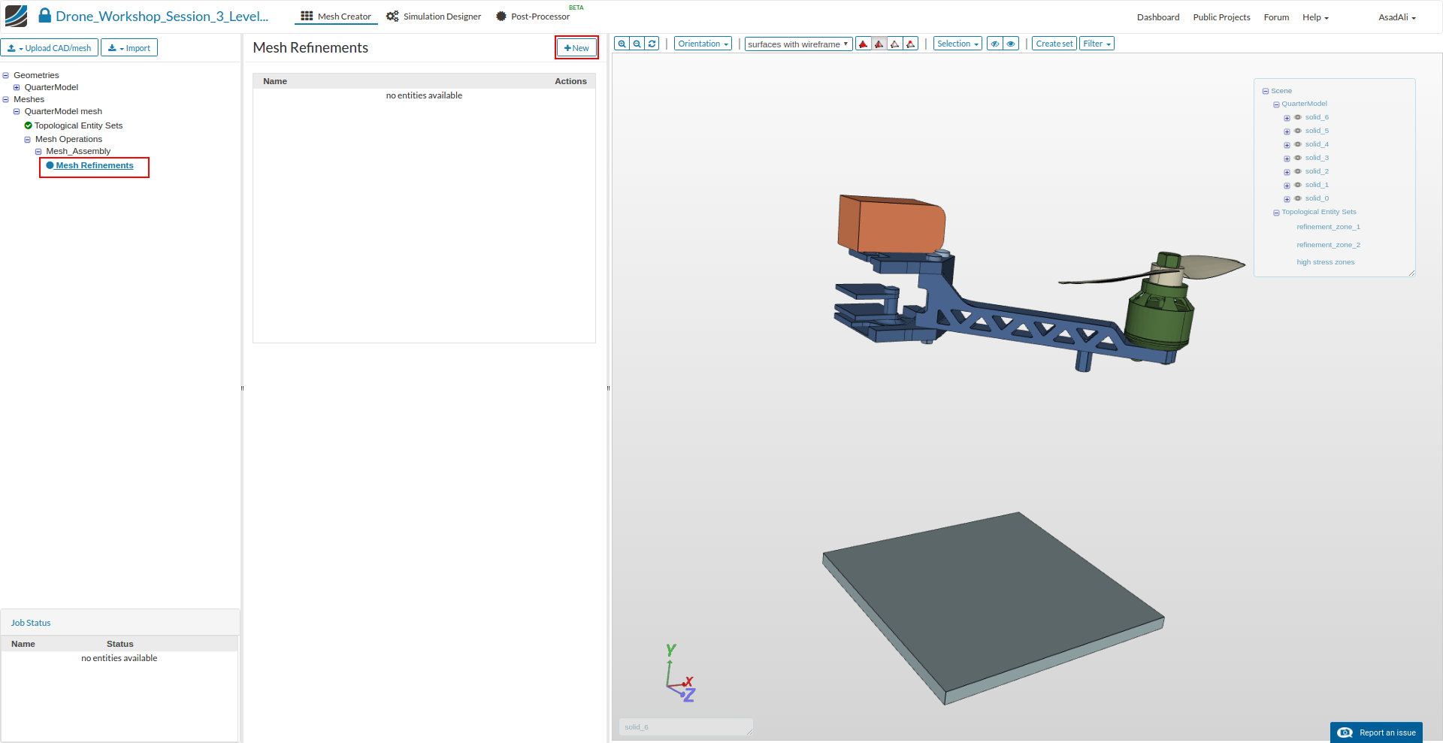Click the Create set button

(x=1054, y=44)
